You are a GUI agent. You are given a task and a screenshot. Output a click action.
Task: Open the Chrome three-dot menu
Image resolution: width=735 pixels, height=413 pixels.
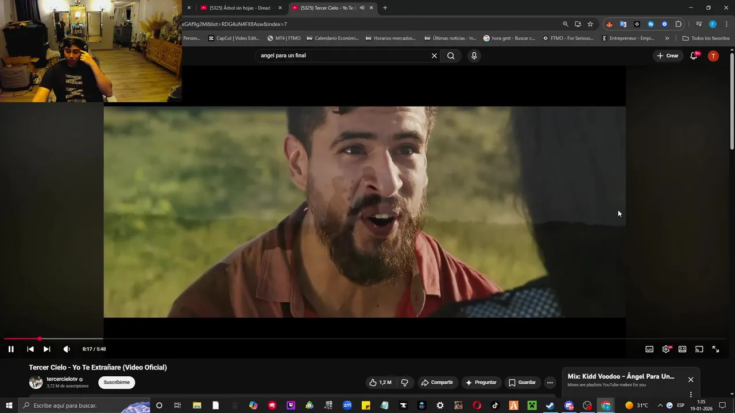pos(725,24)
